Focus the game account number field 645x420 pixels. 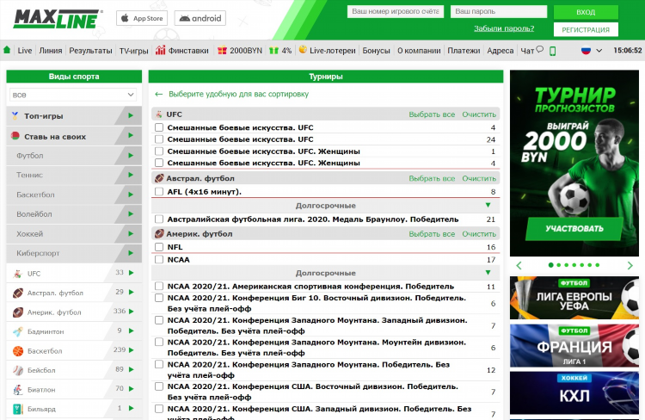click(396, 11)
